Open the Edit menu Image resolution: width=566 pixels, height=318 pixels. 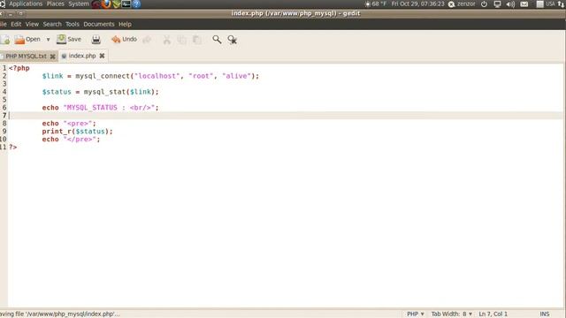pos(16,24)
